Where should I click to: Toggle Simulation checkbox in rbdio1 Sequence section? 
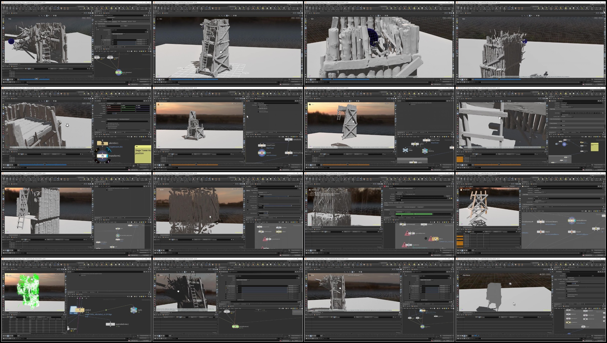405,212
